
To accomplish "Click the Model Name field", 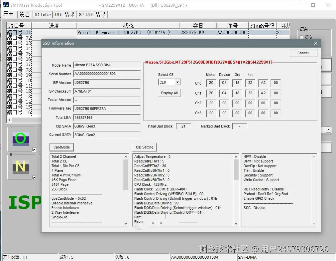I will coord(107,65).
